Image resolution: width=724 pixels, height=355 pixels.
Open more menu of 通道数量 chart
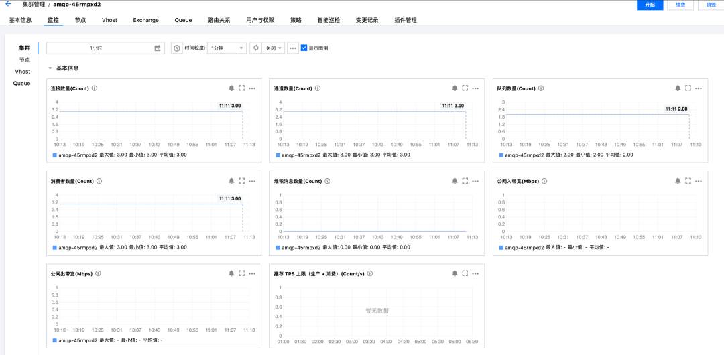point(475,88)
